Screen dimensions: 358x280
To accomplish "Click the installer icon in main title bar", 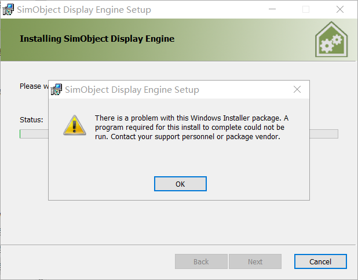I will point(8,10).
